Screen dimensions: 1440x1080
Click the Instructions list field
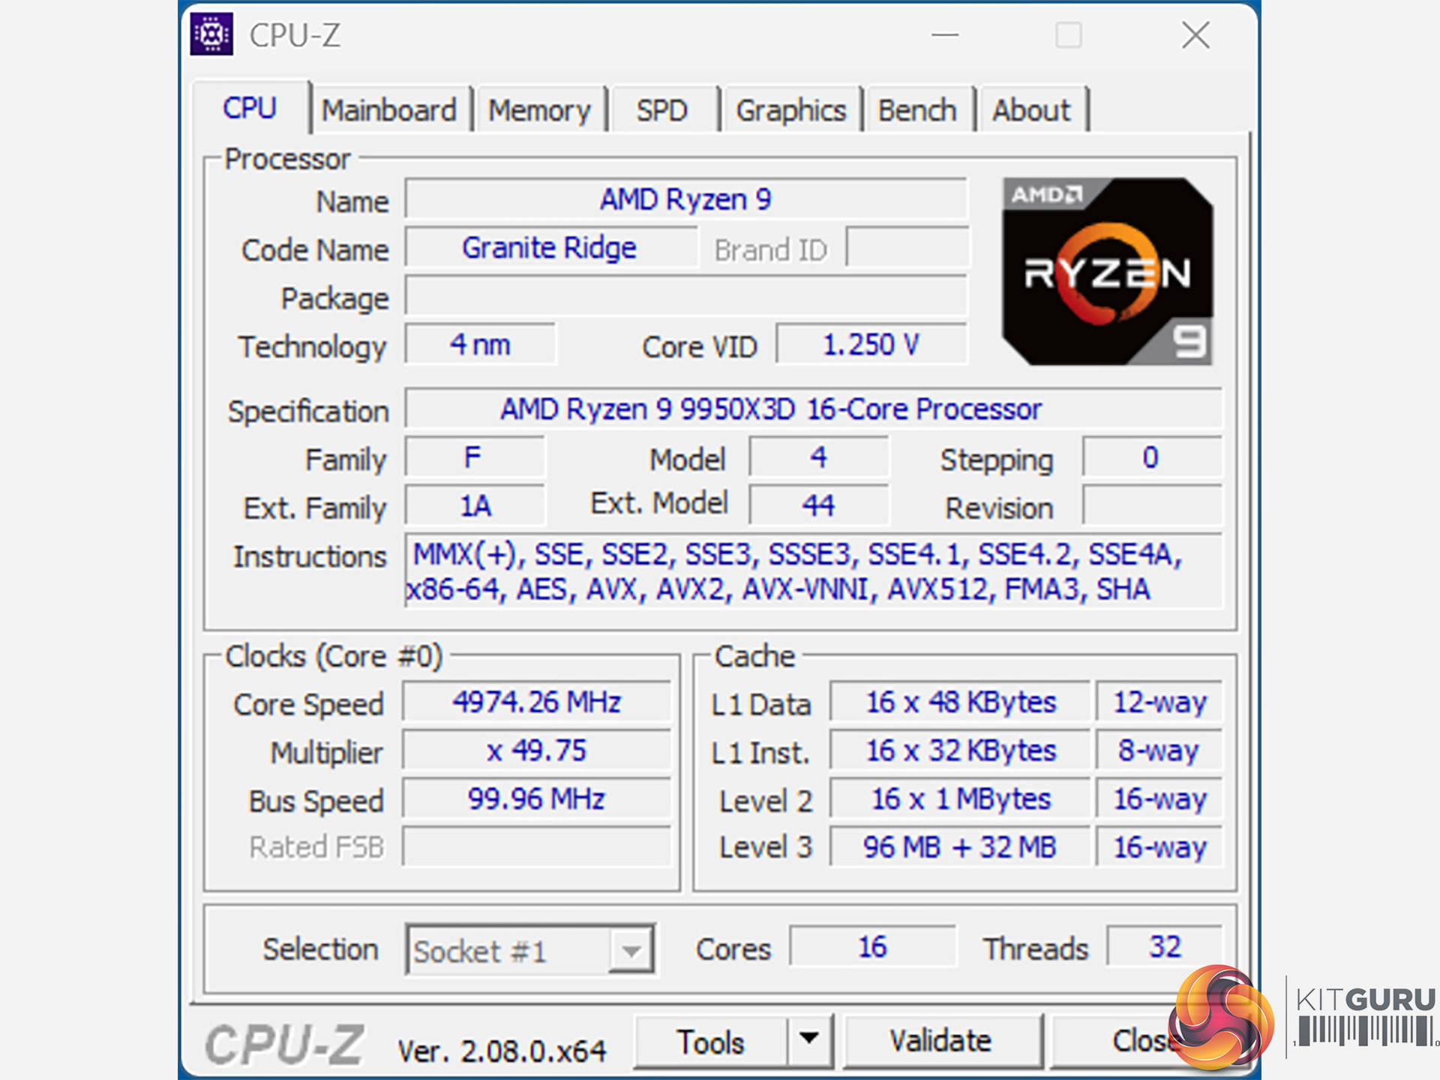(x=813, y=571)
